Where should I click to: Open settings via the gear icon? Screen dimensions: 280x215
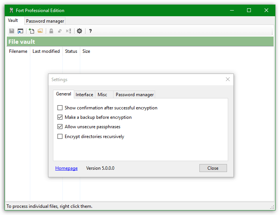pos(79,31)
